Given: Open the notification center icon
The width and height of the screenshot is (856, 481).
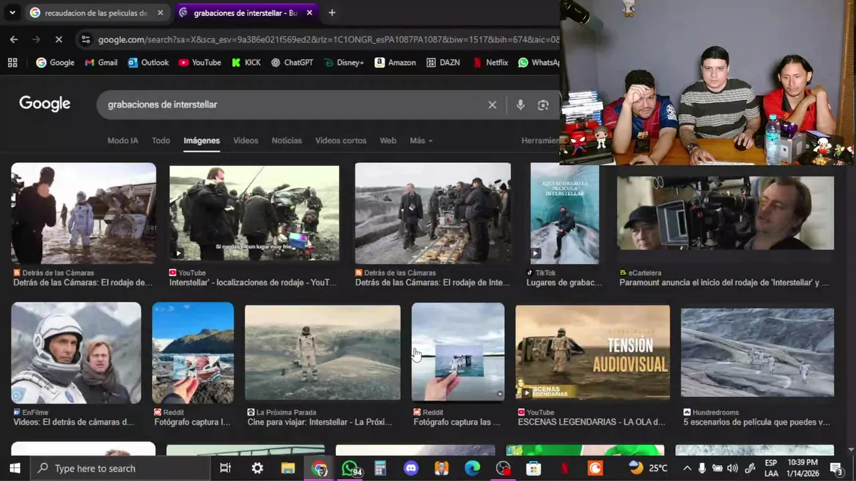Looking at the screenshot, I should (836, 468).
